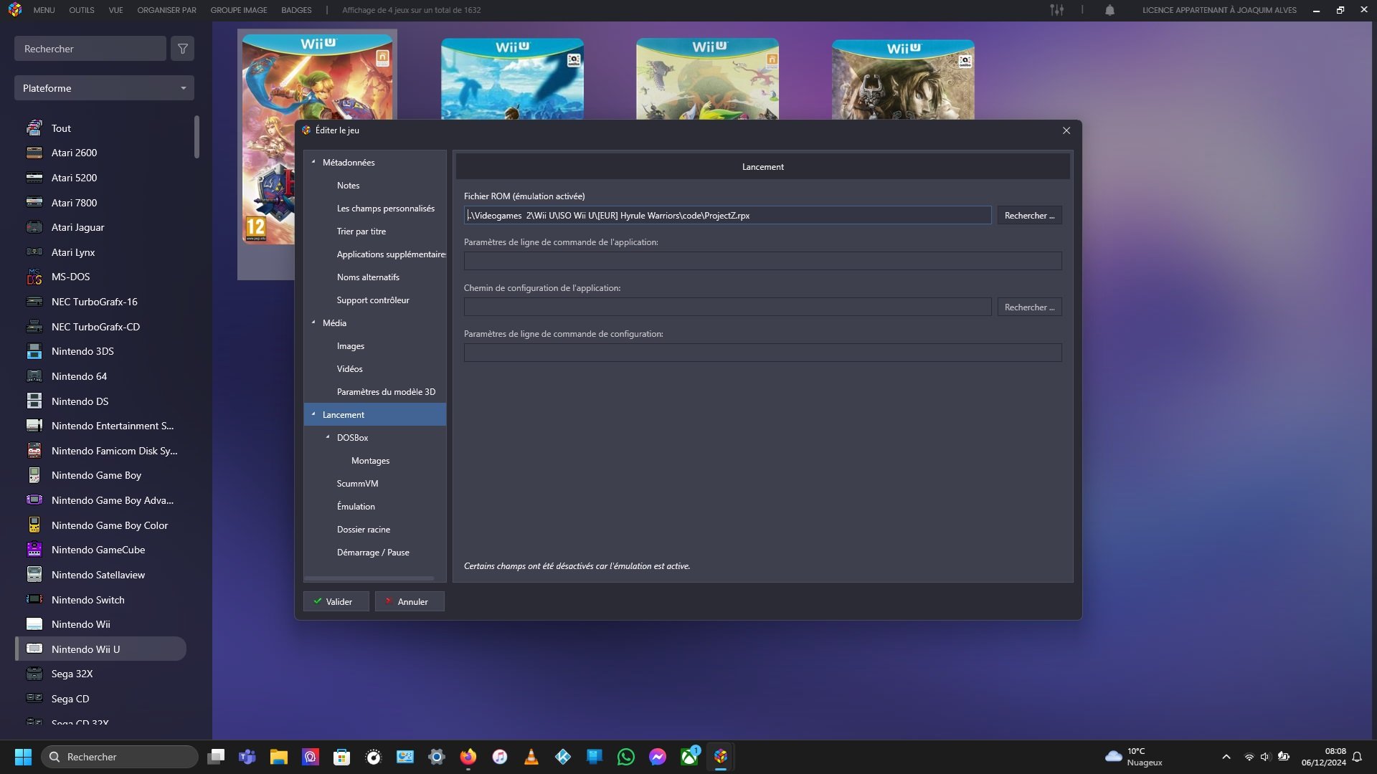Image resolution: width=1377 pixels, height=774 pixels.
Task: Select Dossier racine tree item
Action: [x=364, y=529]
